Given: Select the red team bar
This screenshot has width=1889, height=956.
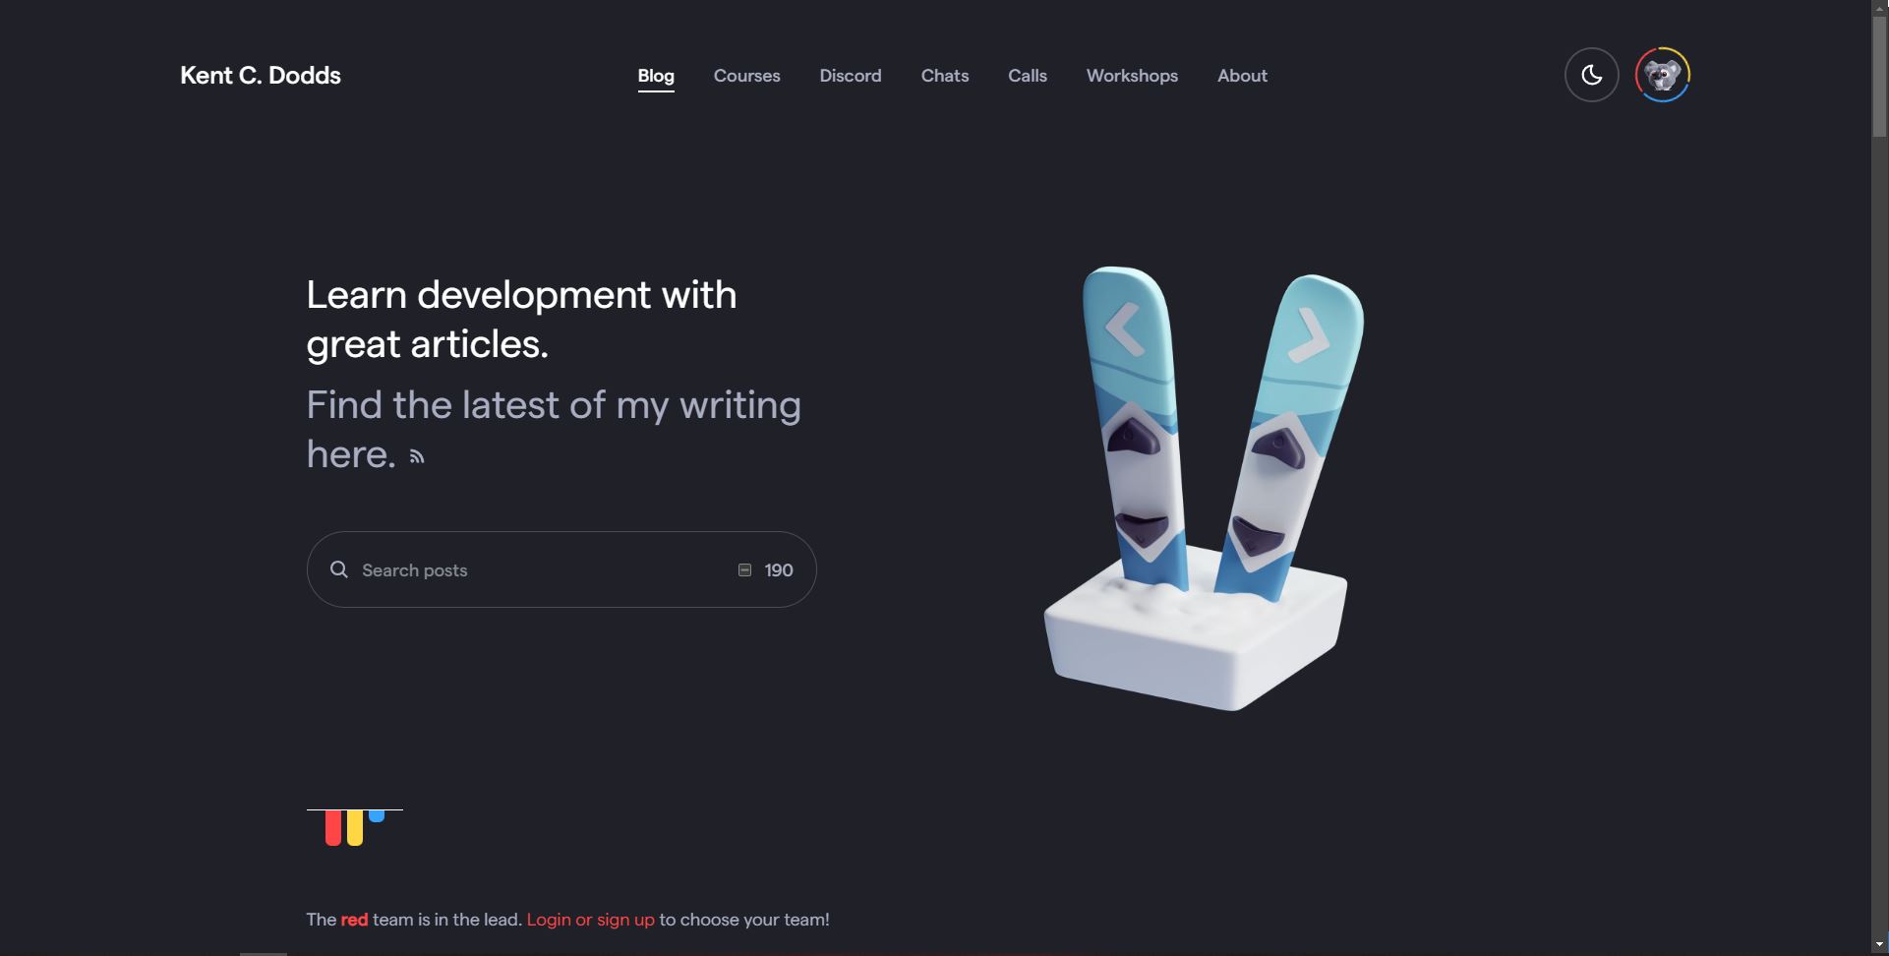Looking at the screenshot, I should pos(333,827).
